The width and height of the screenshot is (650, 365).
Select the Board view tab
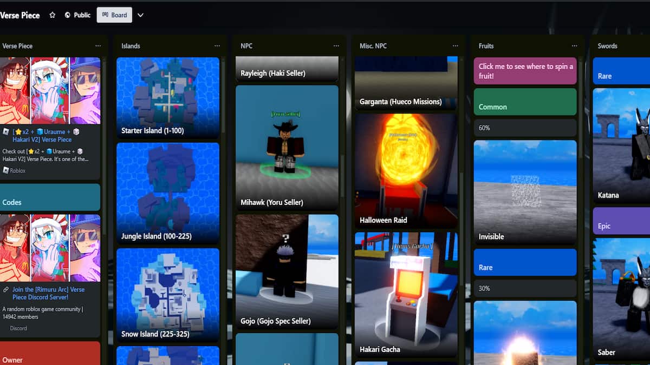coord(114,15)
